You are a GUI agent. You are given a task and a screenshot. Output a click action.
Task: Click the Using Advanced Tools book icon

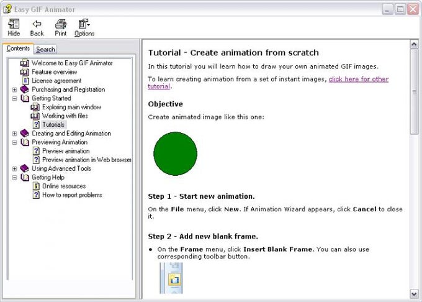(x=24, y=168)
